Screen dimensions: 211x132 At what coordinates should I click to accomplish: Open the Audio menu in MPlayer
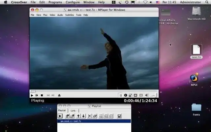[60, 15]
